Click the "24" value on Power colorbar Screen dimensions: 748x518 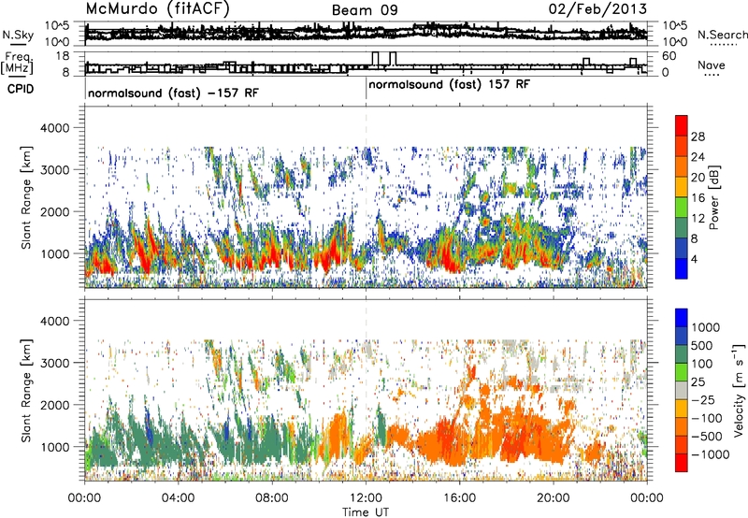coord(698,157)
